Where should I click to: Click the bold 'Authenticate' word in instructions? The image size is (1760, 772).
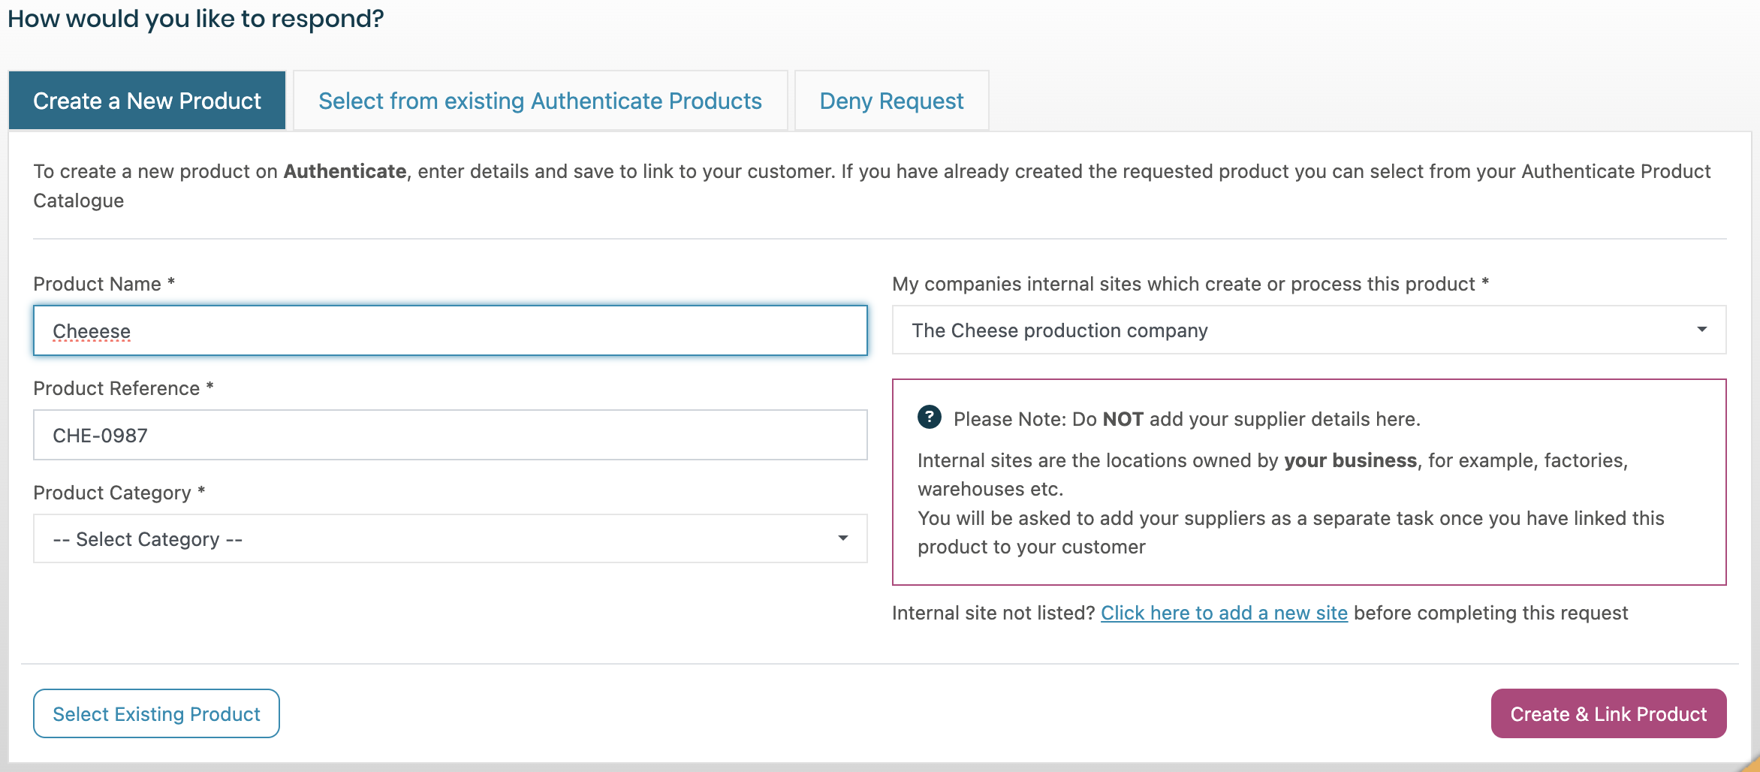pyautogui.click(x=345, y=171)
